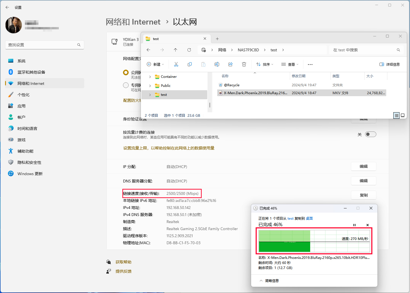The image size is (410, 293).
Task: Switch Explorer to details list view icon
Action: click(396, 115)
